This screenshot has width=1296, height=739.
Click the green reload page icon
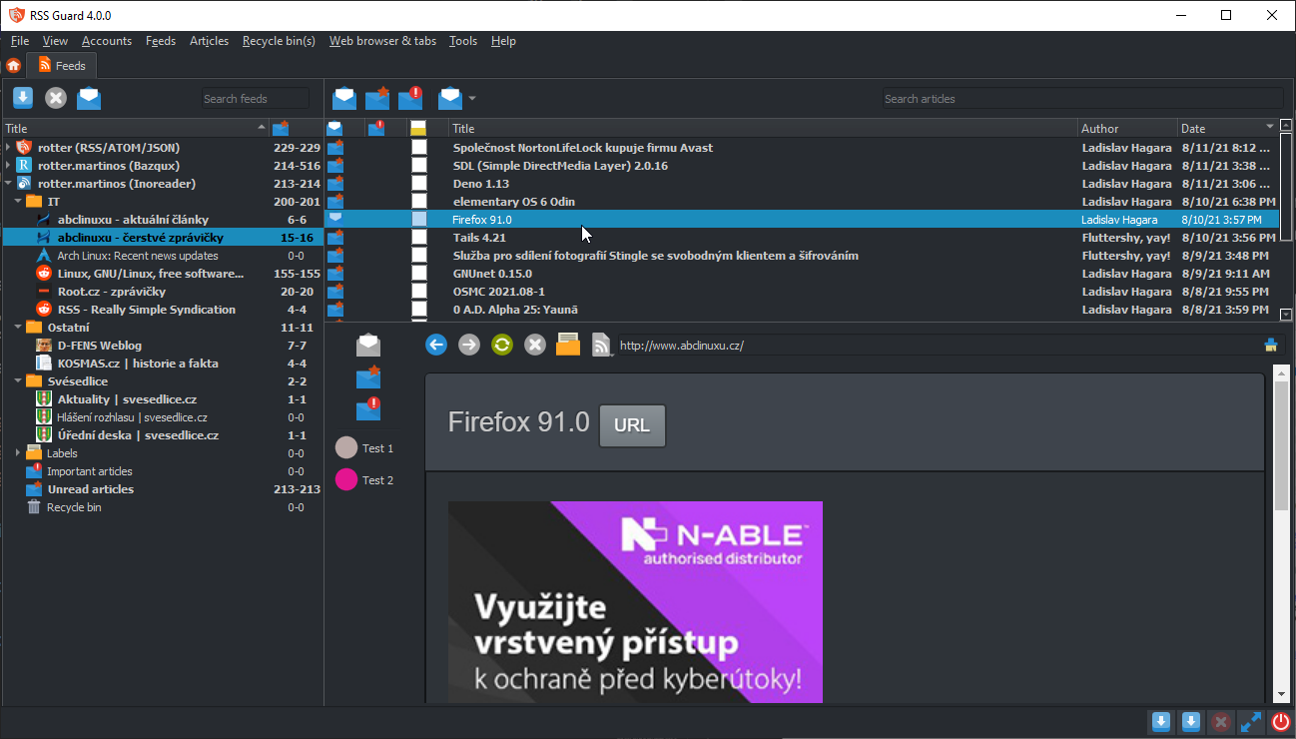(502, 345)
